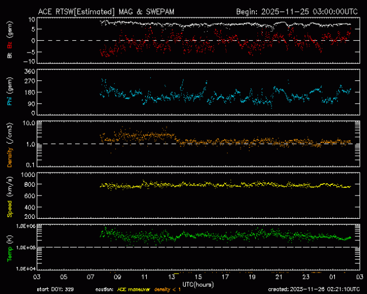Click the '1000' value on the Speed axis
The height and width of the screenshot is (294, 367).
click(28, 175)
